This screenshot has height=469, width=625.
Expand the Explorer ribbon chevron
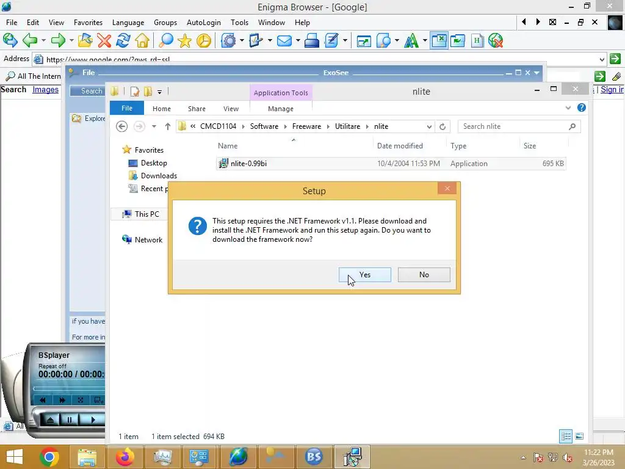pyautogui.click(x=568, y=107)
